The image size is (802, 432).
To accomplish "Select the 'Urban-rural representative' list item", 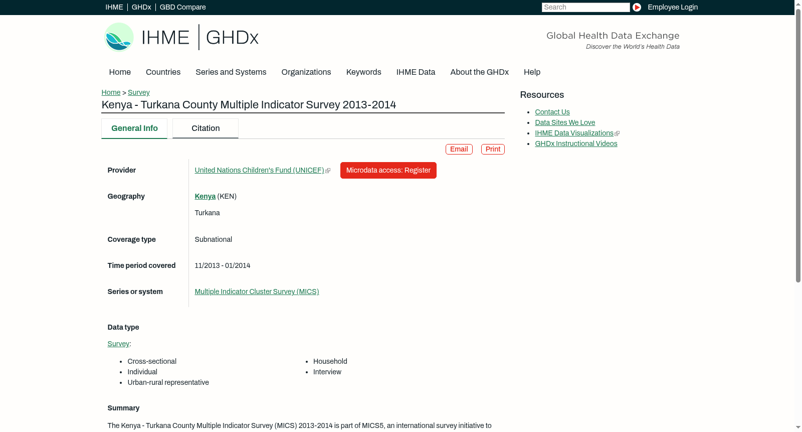I will pyautogui.click(x=168, y=383).
